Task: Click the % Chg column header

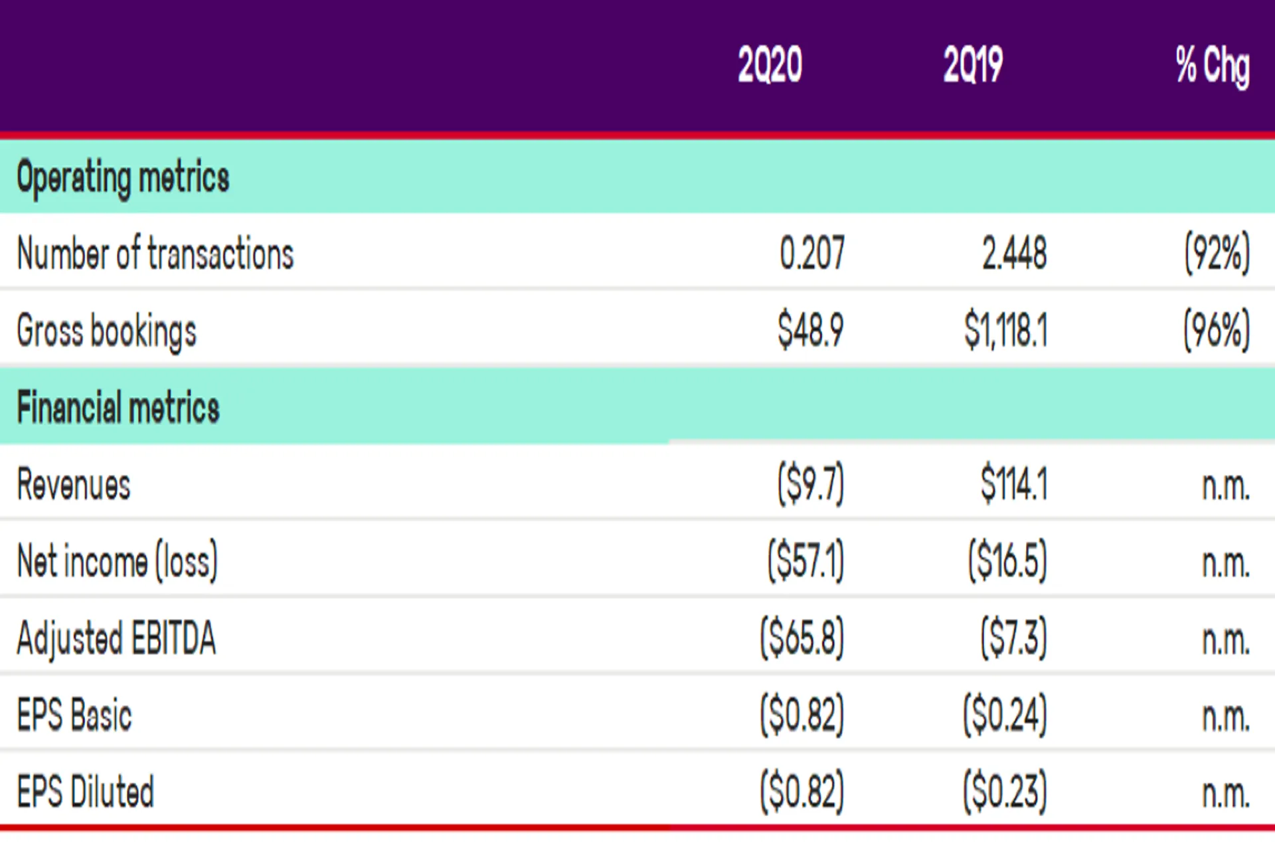Action: click(1213, 66)
